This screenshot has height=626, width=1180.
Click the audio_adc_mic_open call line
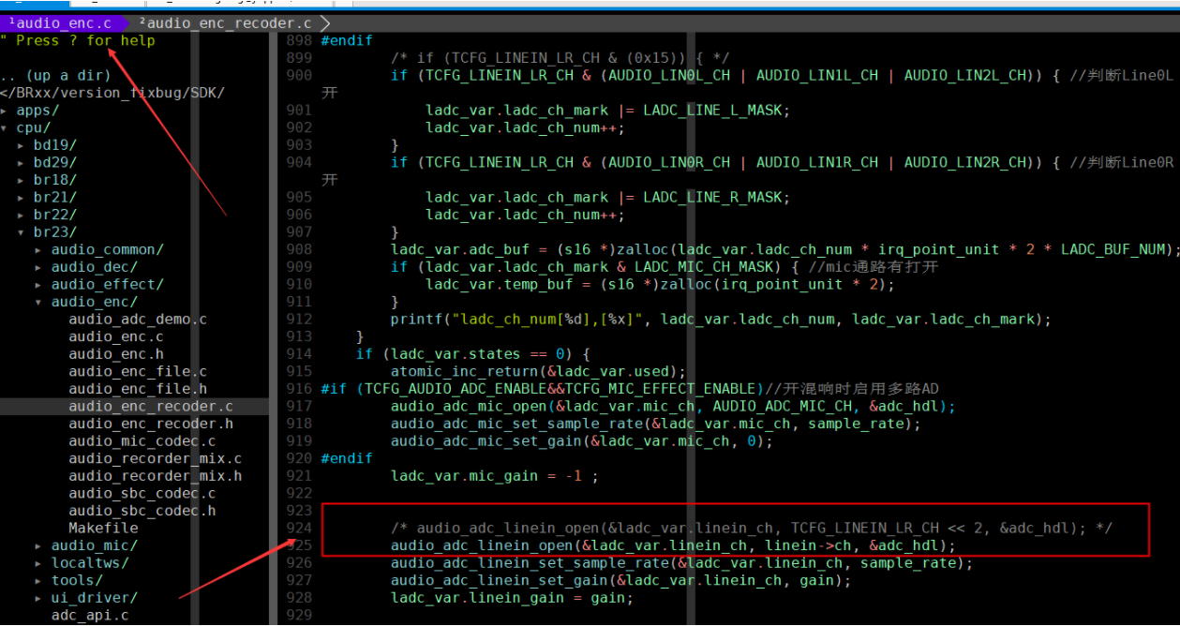673,407
